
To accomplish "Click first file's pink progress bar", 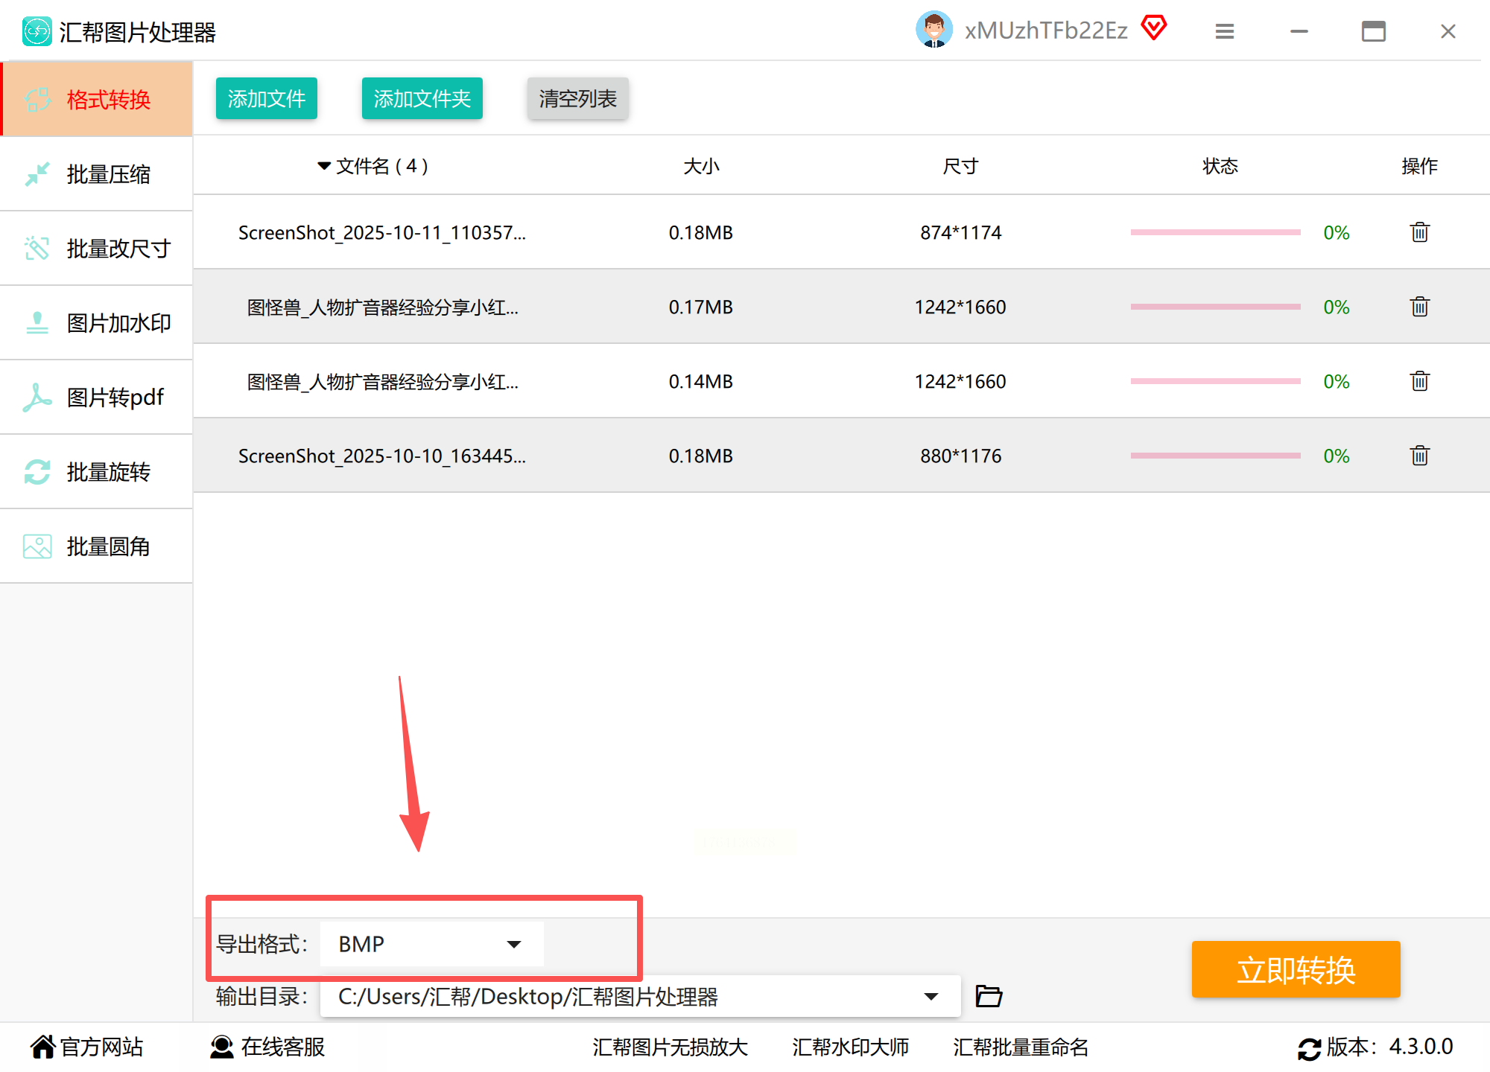I will coord(1214,232).
